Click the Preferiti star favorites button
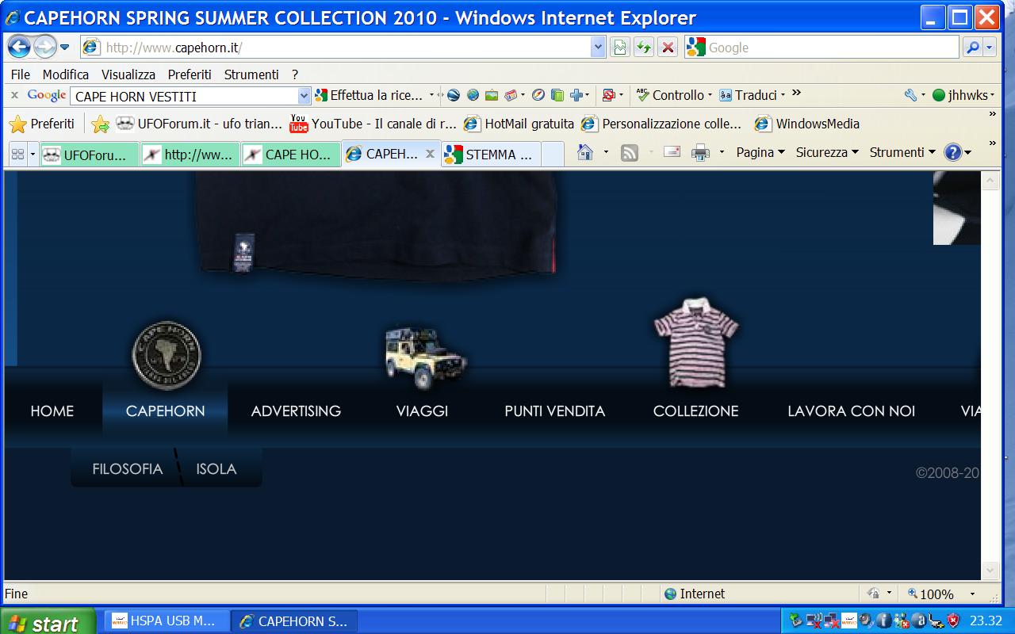The height and width of the screenshot is (634, 1015). click(x=41, y=124)
